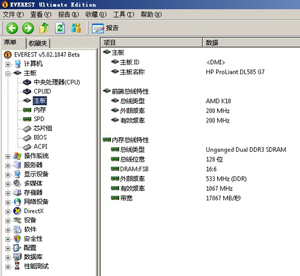Viewport: 300px width, 276px height.
Task: Click the DirectX logo icon
Action: click(x=17, y=211)
